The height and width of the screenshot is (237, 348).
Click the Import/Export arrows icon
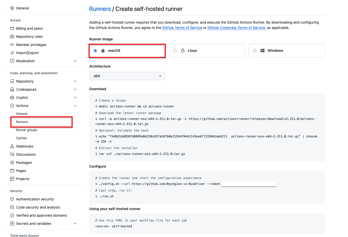click(x=12, y=53)
